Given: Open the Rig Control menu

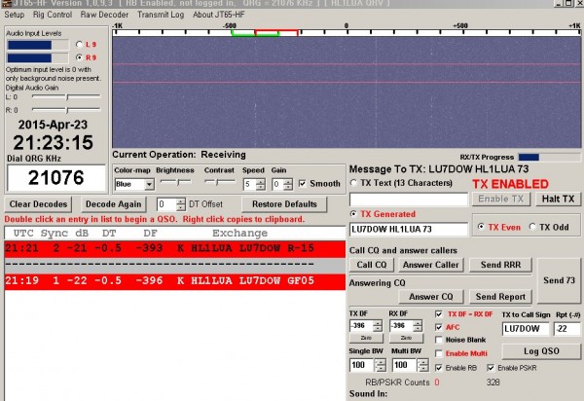Looking at the screenshot, I should tap(53, 15).
